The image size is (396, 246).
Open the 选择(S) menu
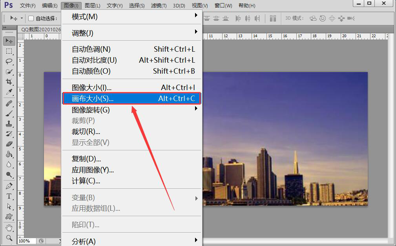(x=137, y=5)
